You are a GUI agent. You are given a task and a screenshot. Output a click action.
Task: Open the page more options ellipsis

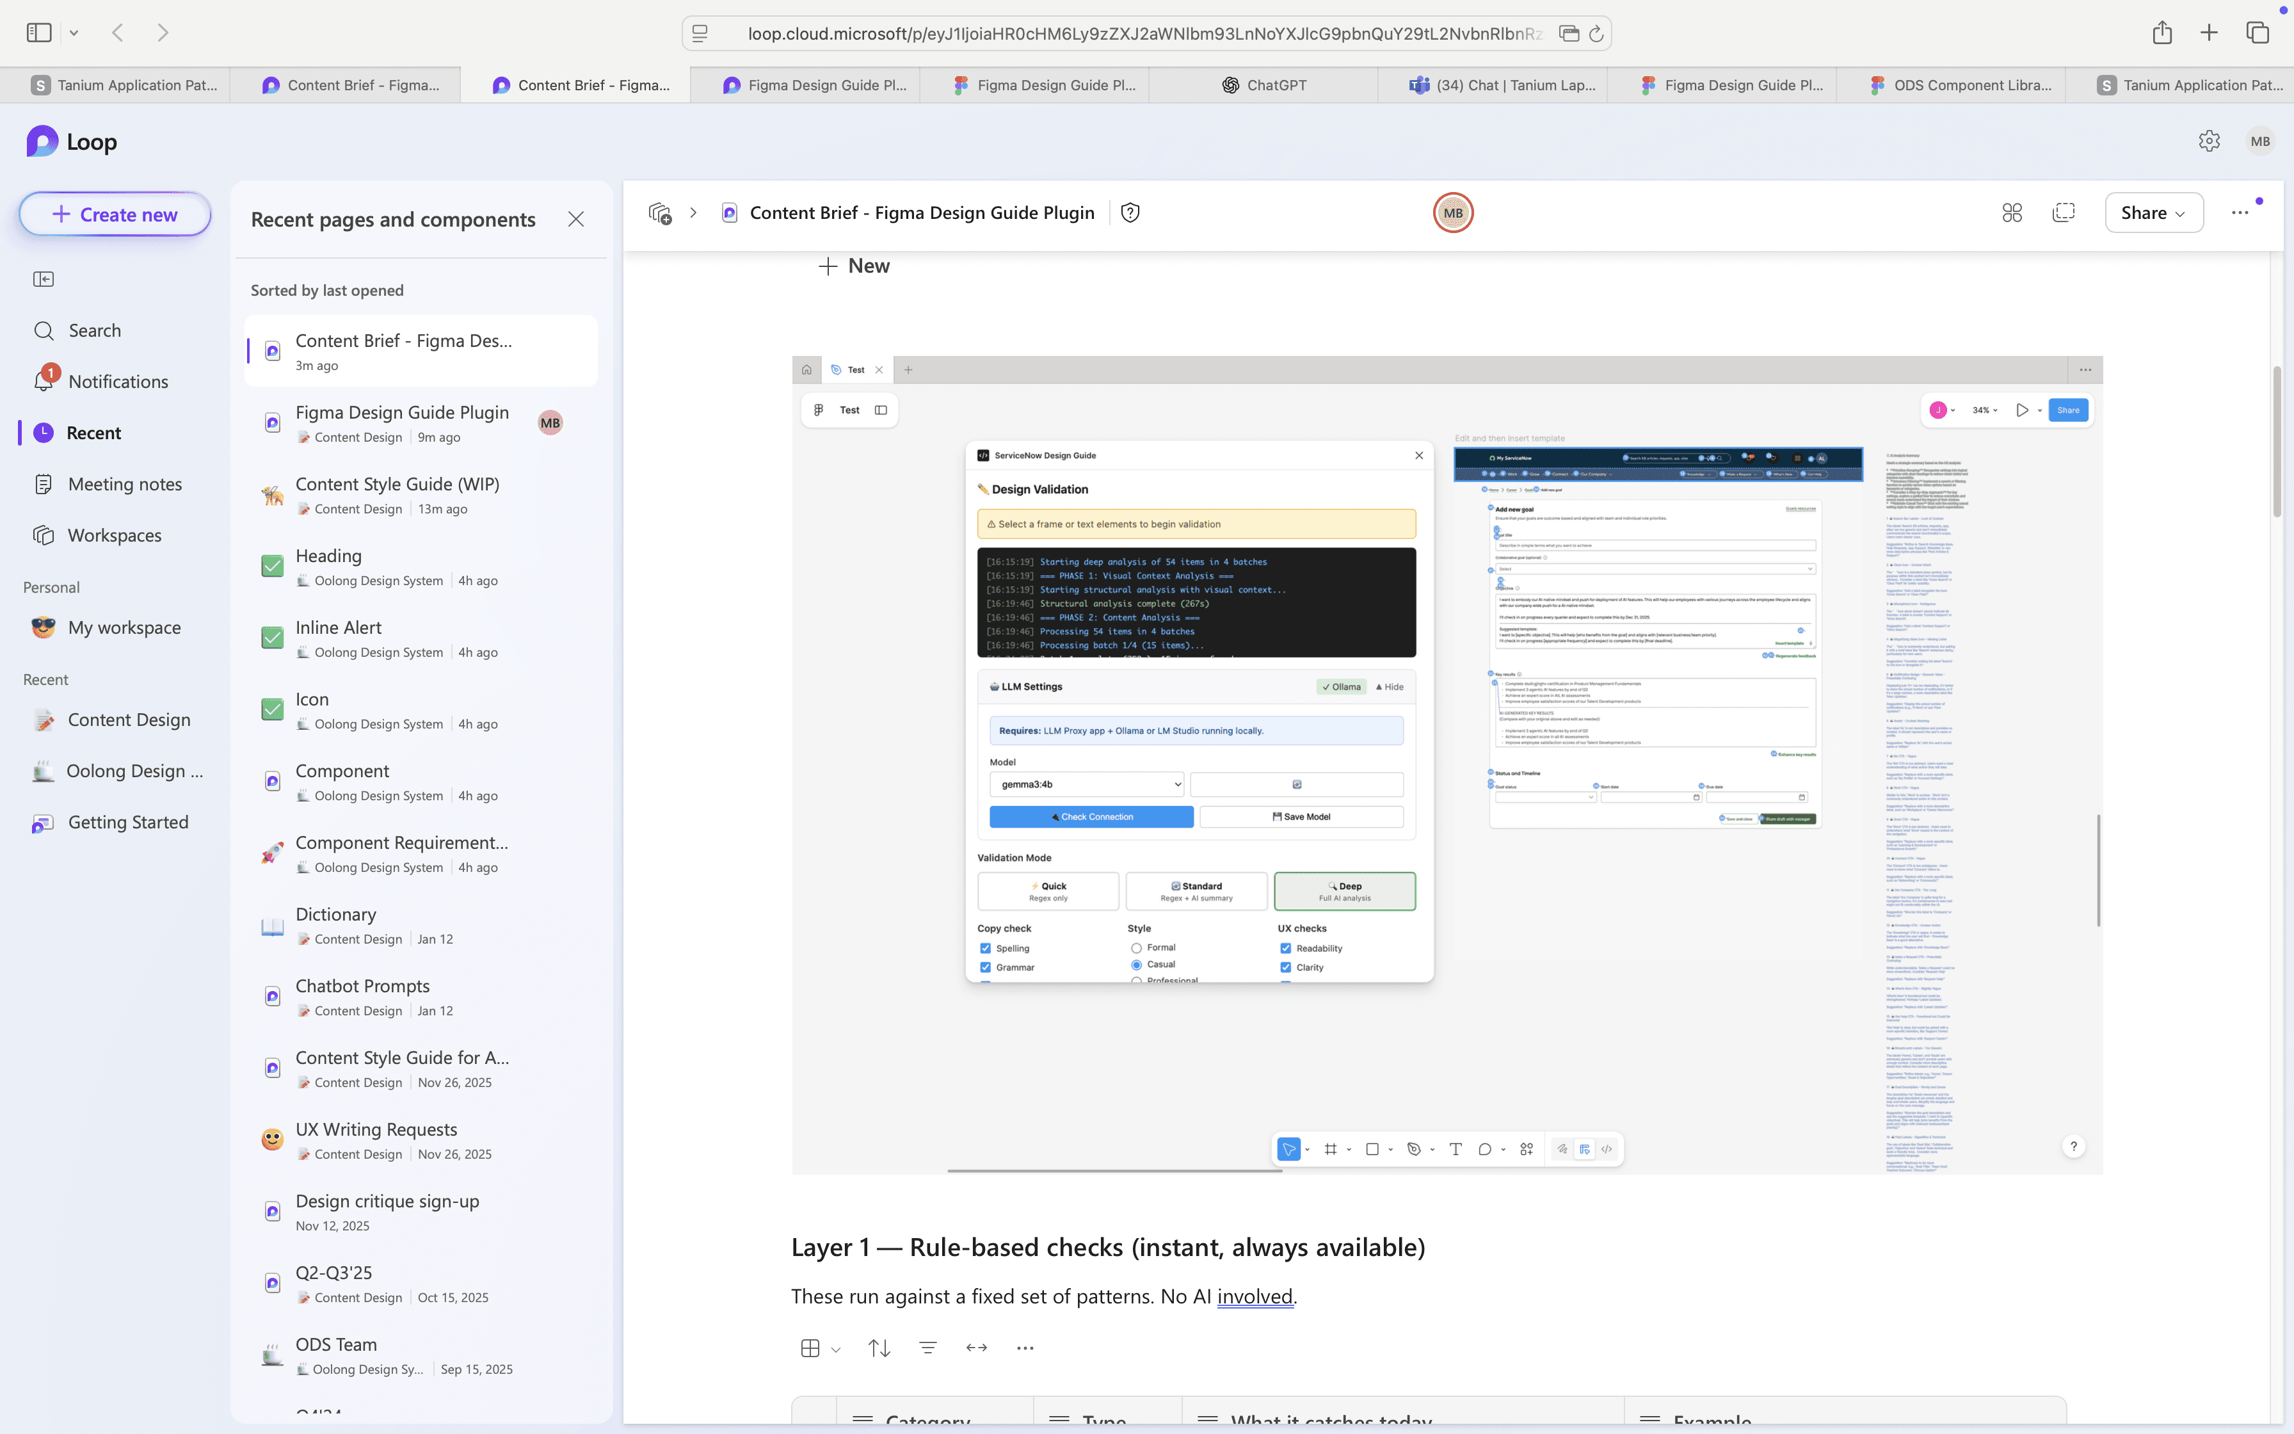tap(2240, 213)
